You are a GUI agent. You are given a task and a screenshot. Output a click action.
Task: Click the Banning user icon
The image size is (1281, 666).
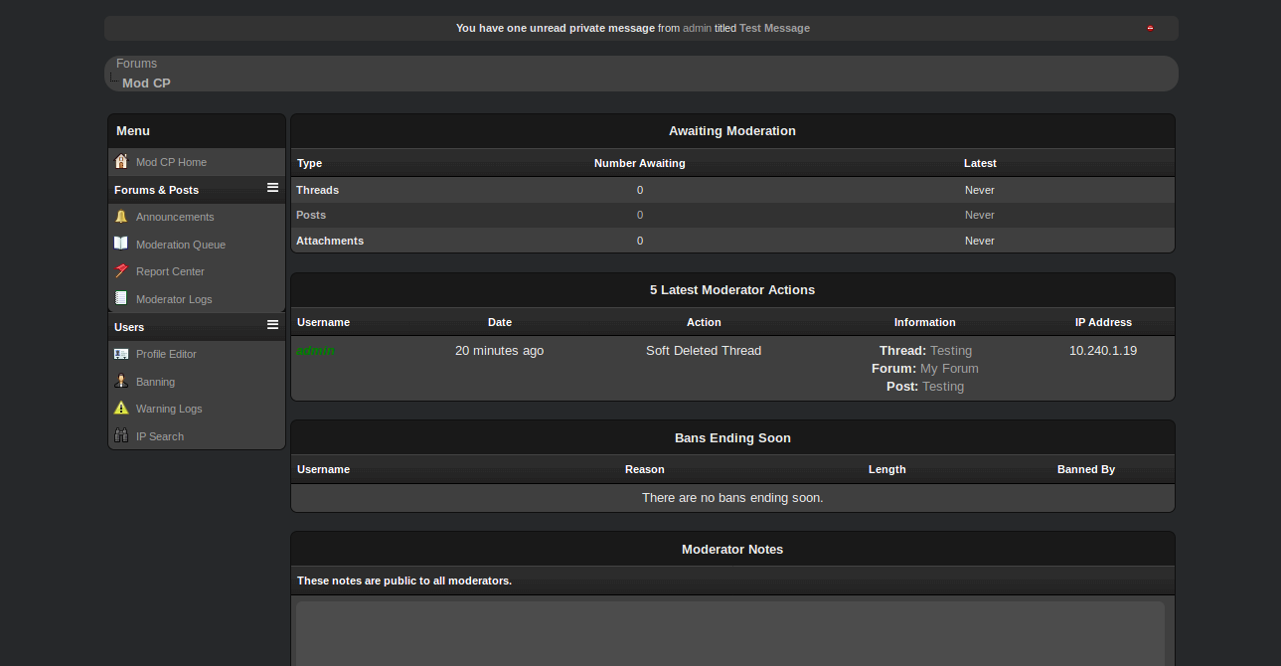[x=121, y=382]
